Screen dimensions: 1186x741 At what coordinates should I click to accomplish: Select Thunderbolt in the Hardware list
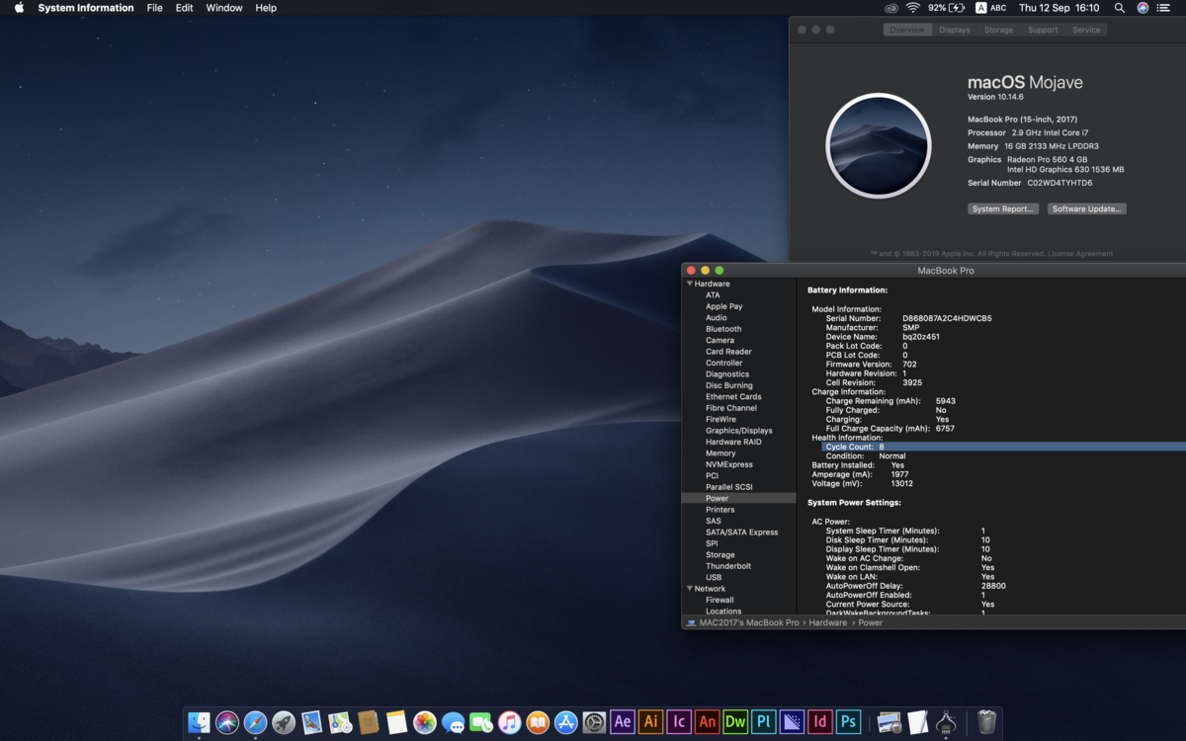(x=728, y=566)
